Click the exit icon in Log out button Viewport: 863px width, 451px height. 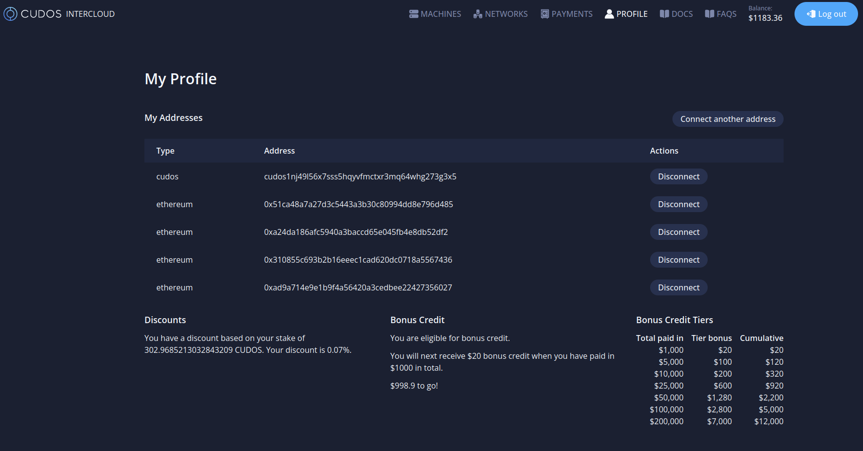click(x=811, y=14)
